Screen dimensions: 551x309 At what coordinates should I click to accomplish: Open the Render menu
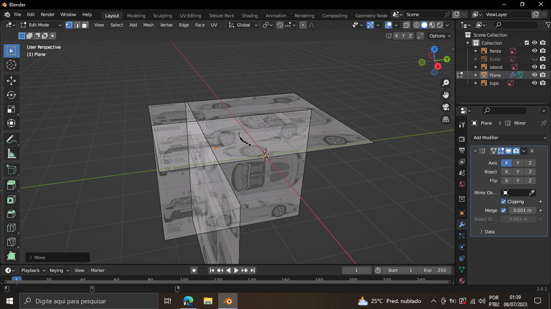[48, 14]
